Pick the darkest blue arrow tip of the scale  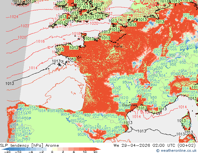[5, 149]
